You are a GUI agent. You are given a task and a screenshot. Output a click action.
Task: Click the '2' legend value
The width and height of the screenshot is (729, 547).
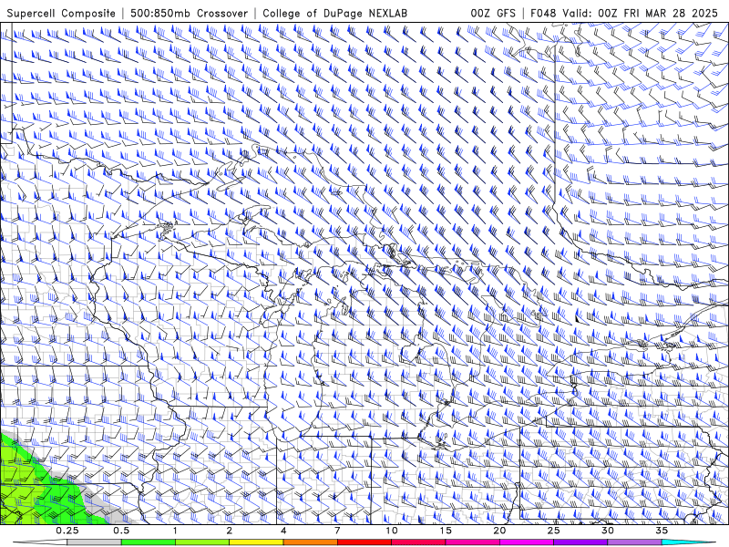(230, 531)
